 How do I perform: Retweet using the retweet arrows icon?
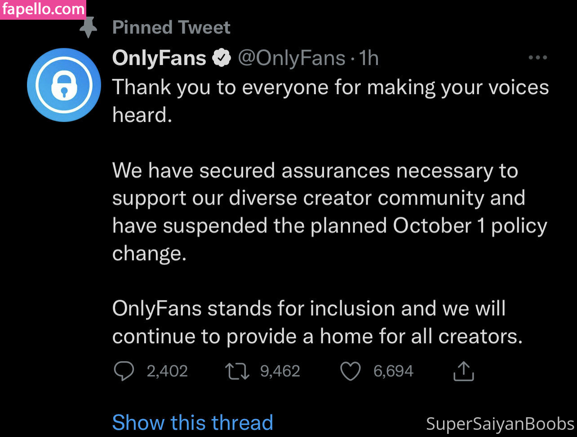(x=237, y=371)
